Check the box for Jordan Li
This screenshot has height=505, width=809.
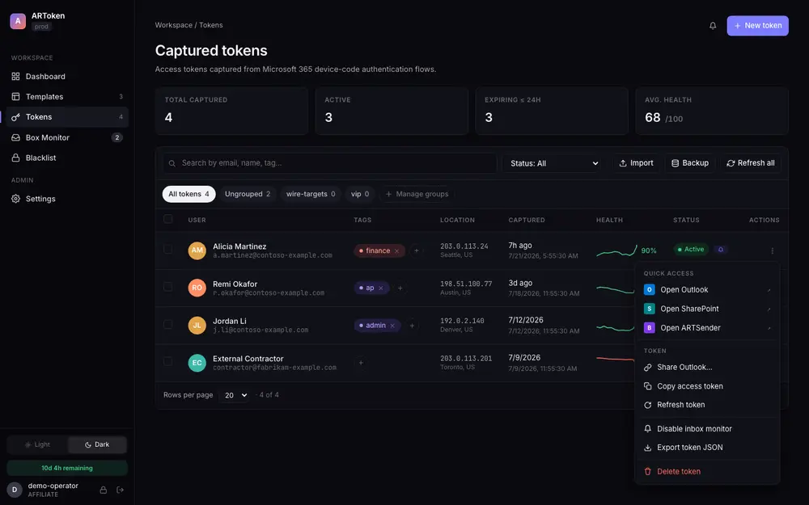click(x=167, y=324)
